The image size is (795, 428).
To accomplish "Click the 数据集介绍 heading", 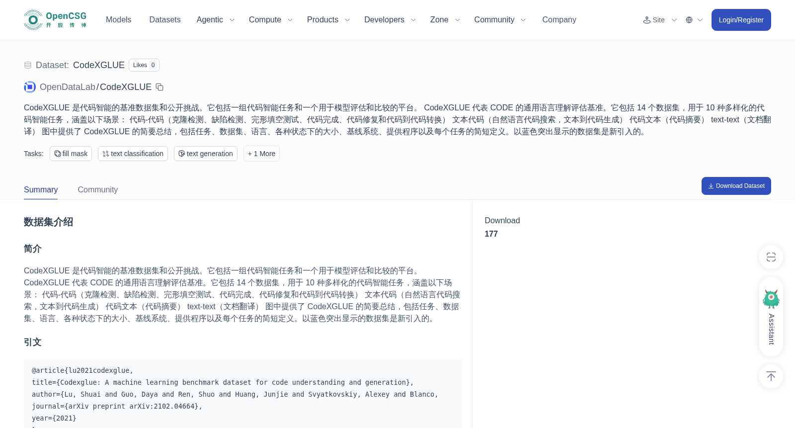I will click(48, 222).
